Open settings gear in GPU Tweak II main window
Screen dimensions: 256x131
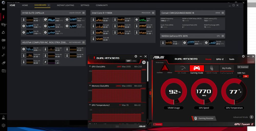point(243,56)
